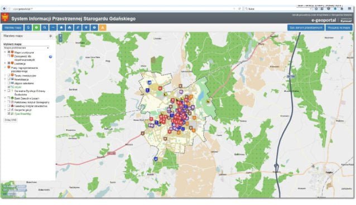Click the blue info icon beside accessibility layer

50,57
